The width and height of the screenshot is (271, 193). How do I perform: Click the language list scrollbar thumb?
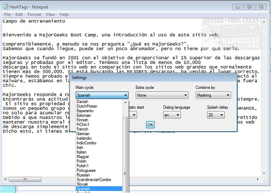(125, 154)
